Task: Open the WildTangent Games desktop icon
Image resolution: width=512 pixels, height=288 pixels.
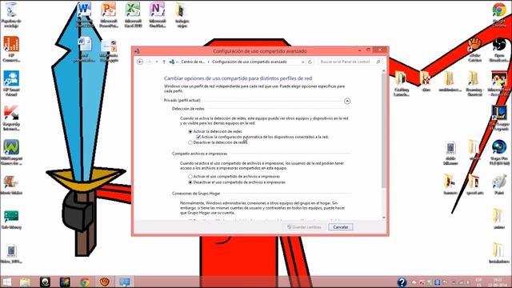Action: tap(11, 152)
